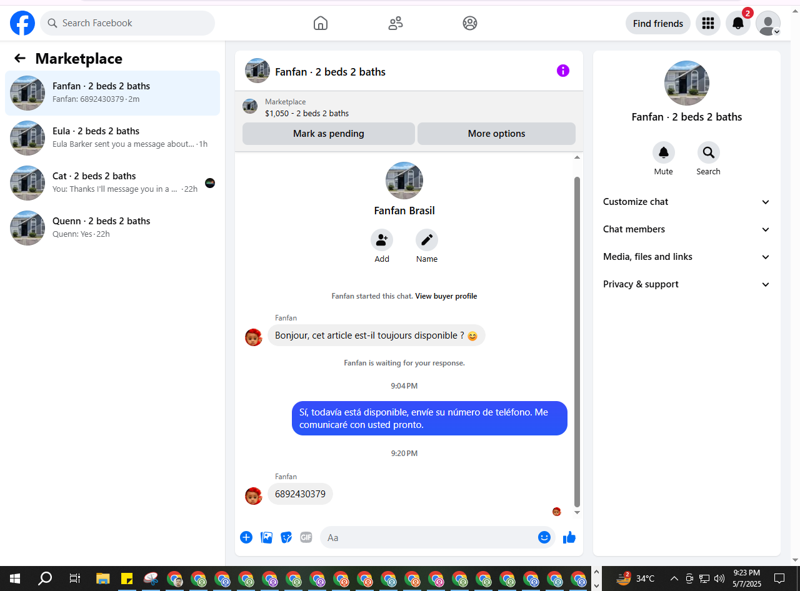Image resolution: width=800 pixels, height=591 pixels.
Task: Click the large listing photo in right panel
Action: (687, 83)
